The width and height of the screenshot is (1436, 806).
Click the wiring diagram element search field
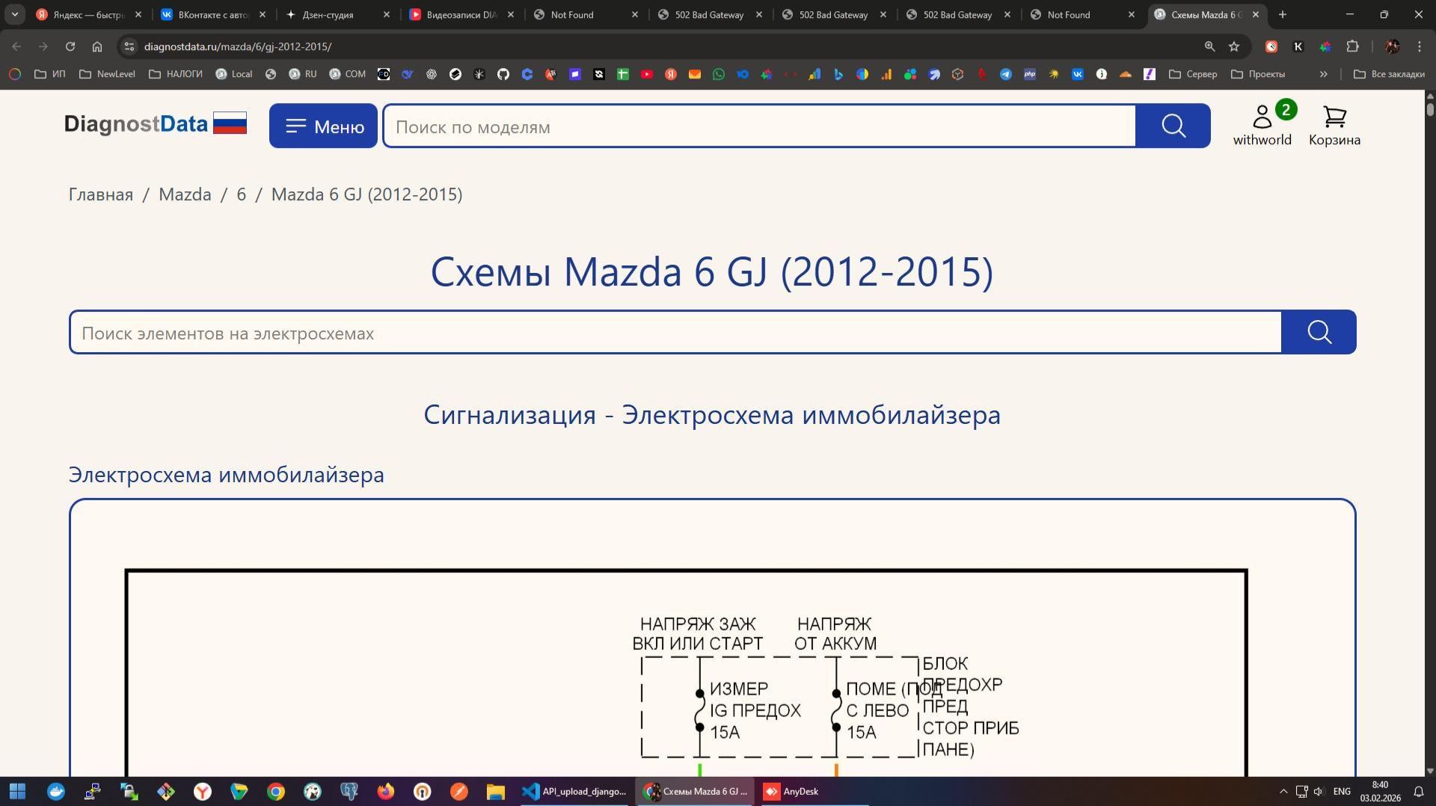click(675, 333)
